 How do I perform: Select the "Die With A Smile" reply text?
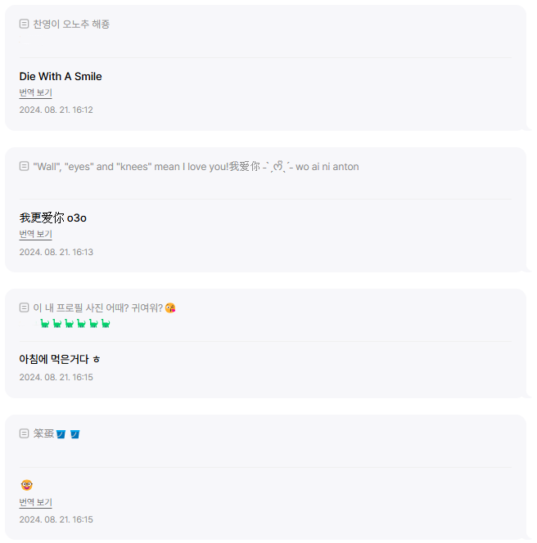[x=61, y=76]
